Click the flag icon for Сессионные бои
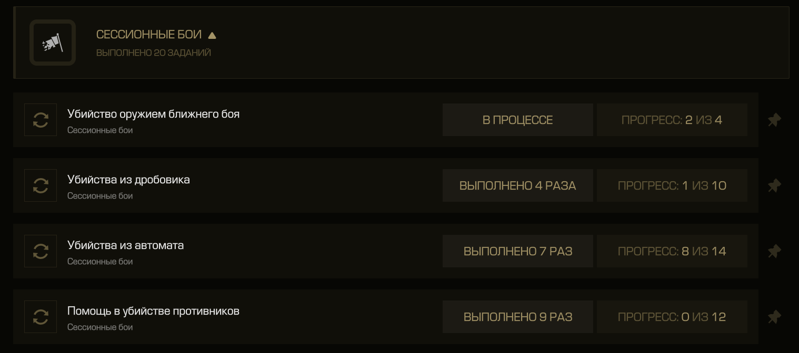Image resolution: width=799 pixels, height=353 pixels. pos(53,43)
